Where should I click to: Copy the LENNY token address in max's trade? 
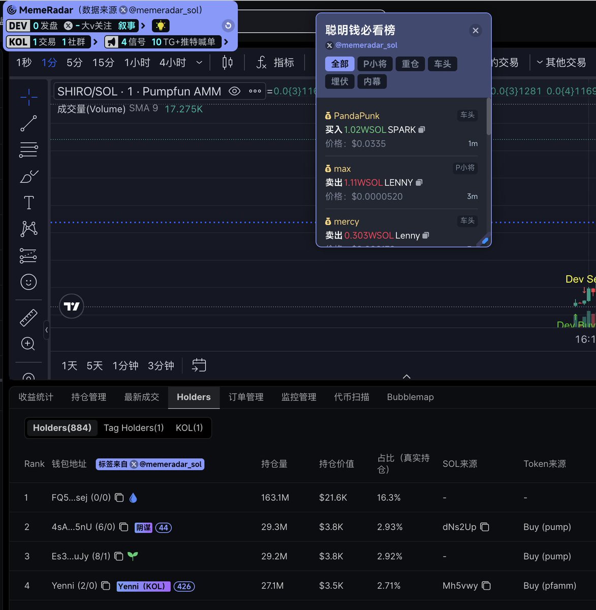[x=419, y=182]
